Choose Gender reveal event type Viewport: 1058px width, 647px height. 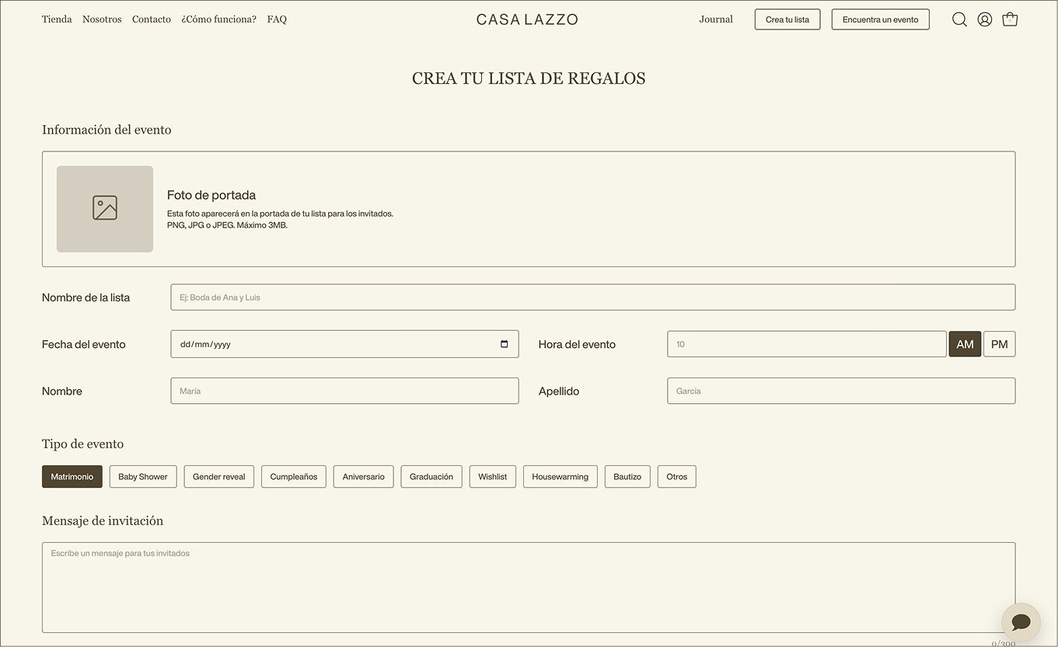point(219,477)
